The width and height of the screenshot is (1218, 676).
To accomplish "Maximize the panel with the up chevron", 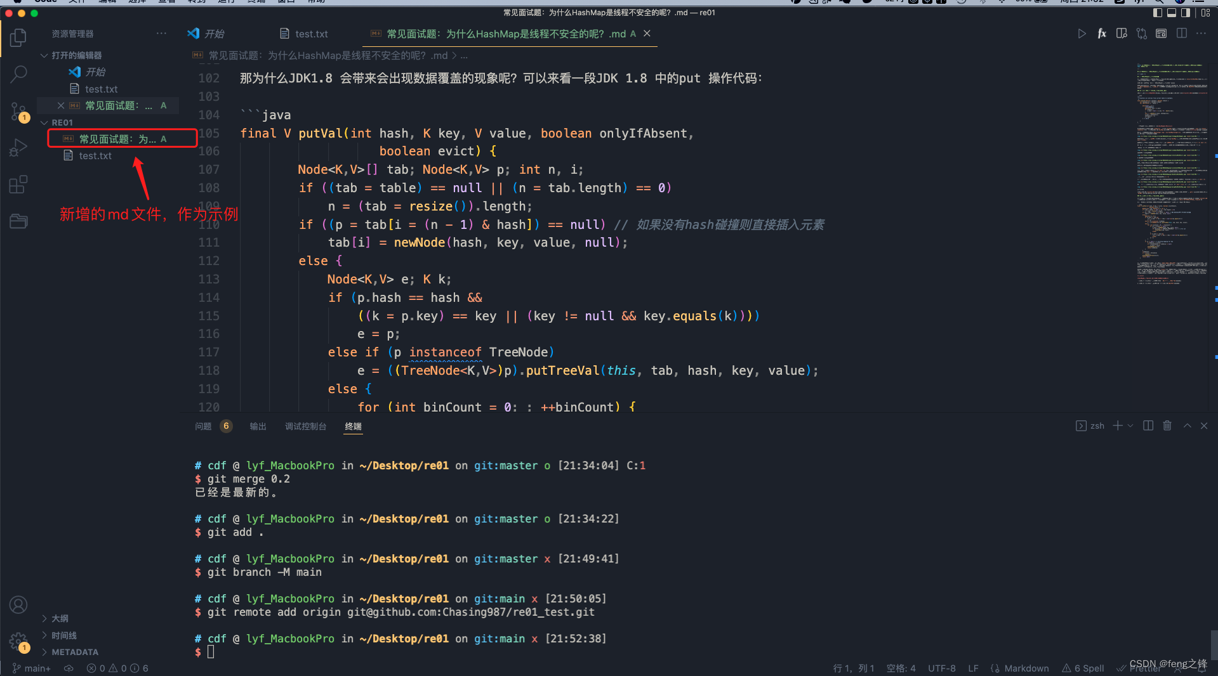I will click(x=1187, y=426).
